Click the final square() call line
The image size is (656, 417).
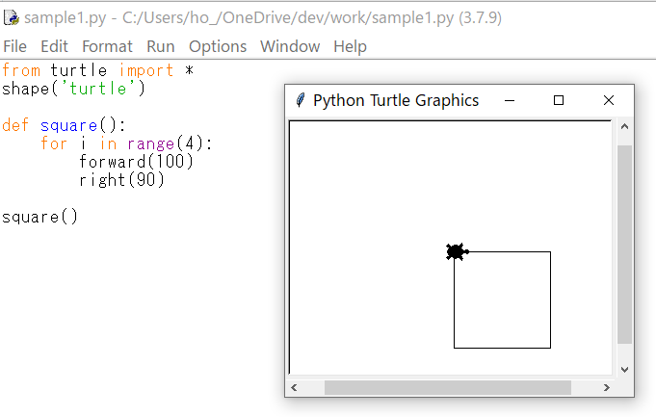pyautogui.click(x=39, y=217)
